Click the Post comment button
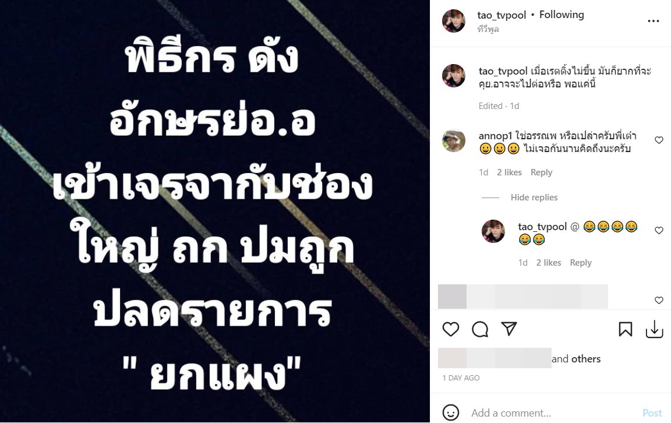 click(652, 413)
